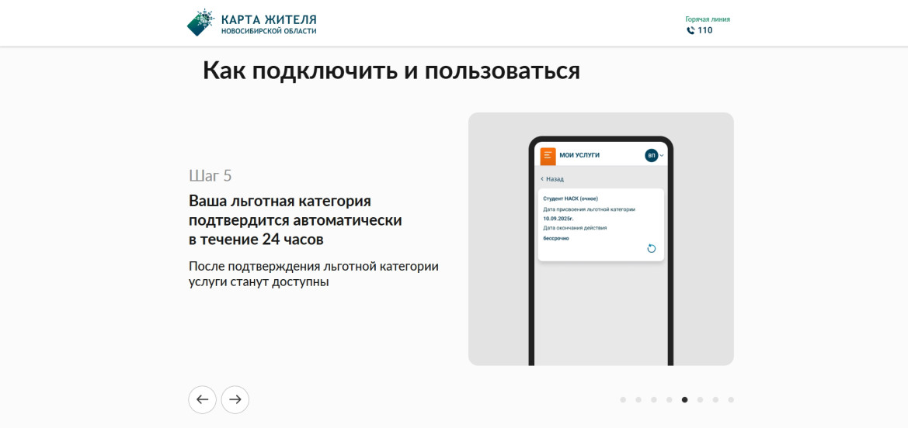Click the hotline number 110
Viewport: 908px width, 428px height.
click(705, 31)
